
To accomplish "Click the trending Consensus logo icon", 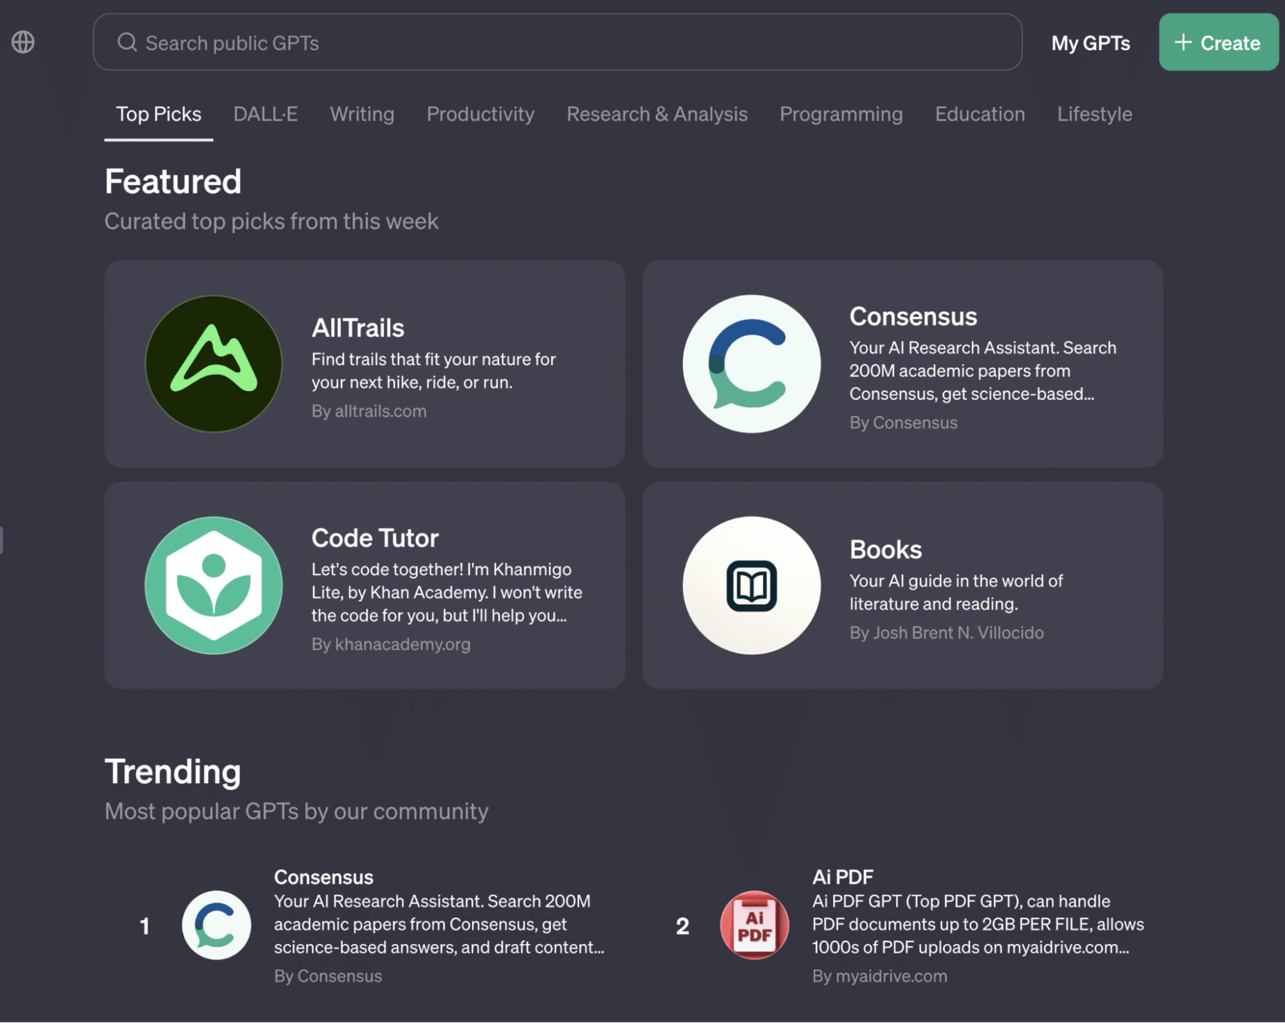I will [217, 925].
